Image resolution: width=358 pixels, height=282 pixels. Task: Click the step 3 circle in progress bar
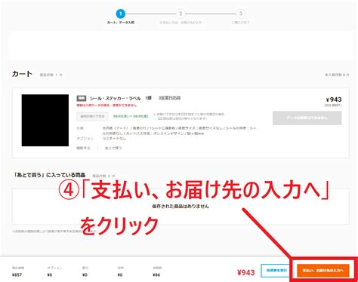240,14
